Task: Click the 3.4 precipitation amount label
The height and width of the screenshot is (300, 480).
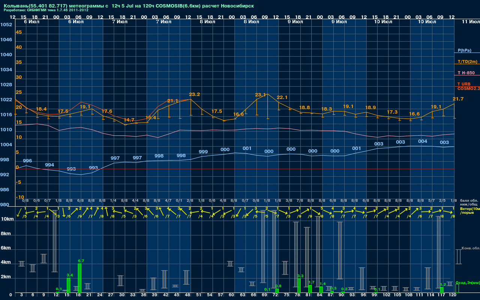Action: pos(69,275)
